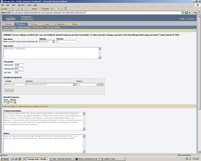Switch to the Graphs tab
201x161 pixels.
tap(46, 24)
